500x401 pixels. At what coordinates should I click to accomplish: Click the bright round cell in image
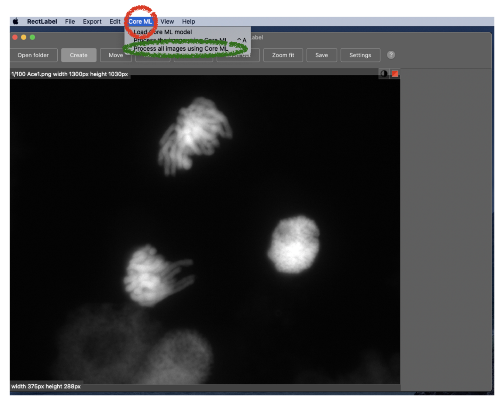click(x=294, y=244)
